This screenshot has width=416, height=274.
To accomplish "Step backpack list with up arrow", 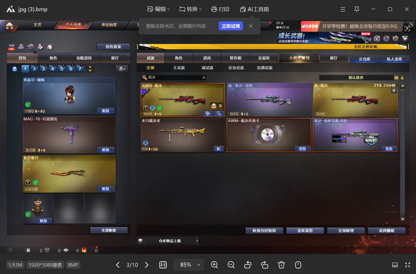I will 90,67.
